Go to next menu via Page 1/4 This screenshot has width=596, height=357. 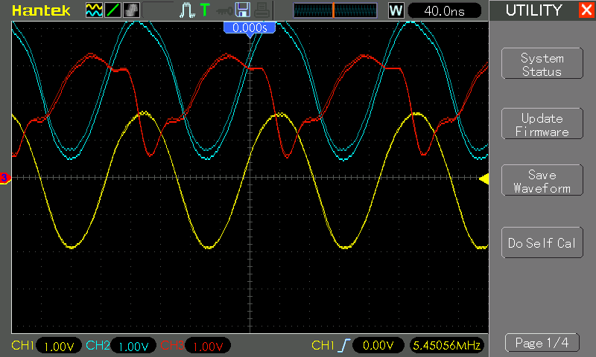point(542,343)
